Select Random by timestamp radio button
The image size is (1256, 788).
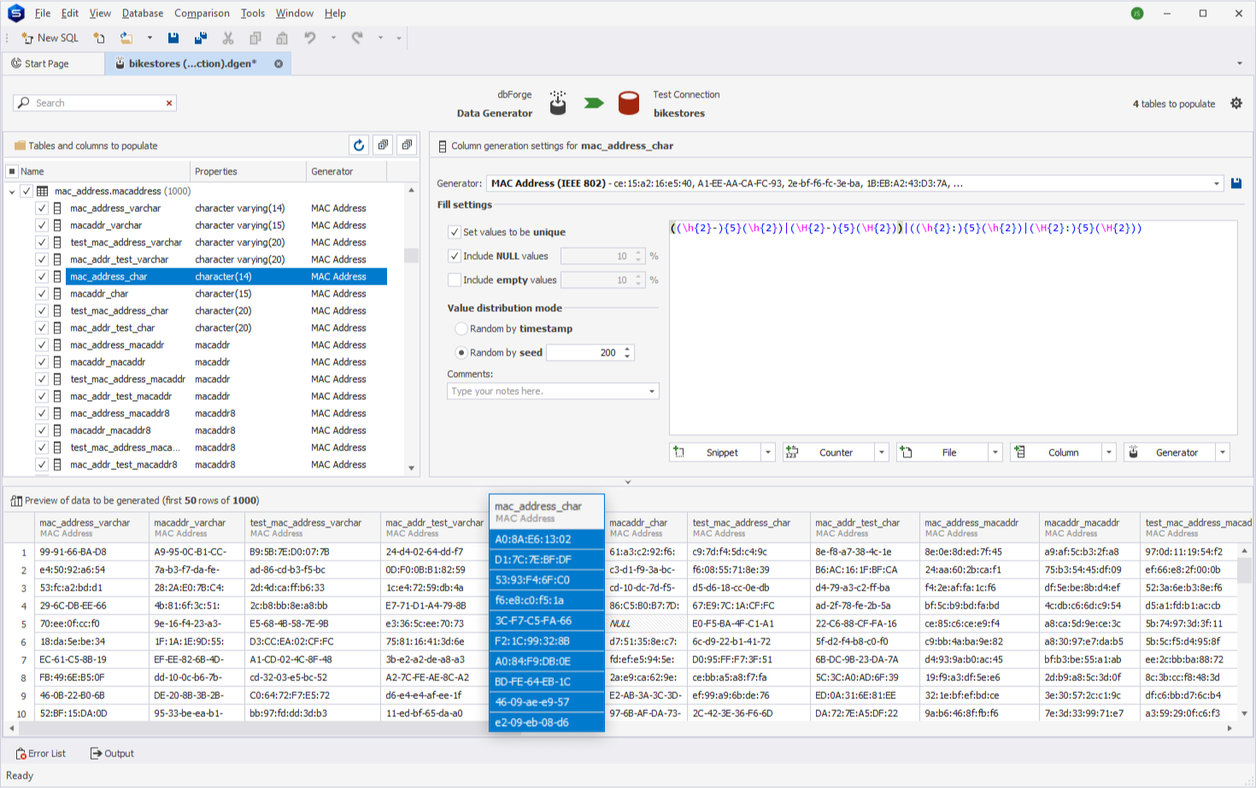pos(461,328)
